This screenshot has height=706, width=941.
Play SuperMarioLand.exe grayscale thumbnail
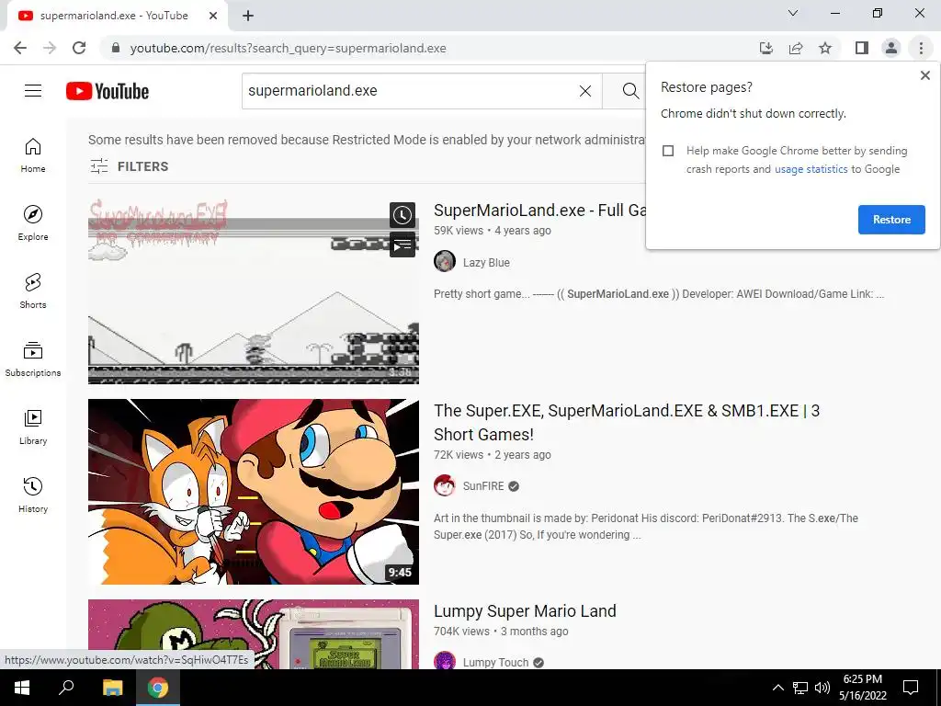(x=254, y=291)
